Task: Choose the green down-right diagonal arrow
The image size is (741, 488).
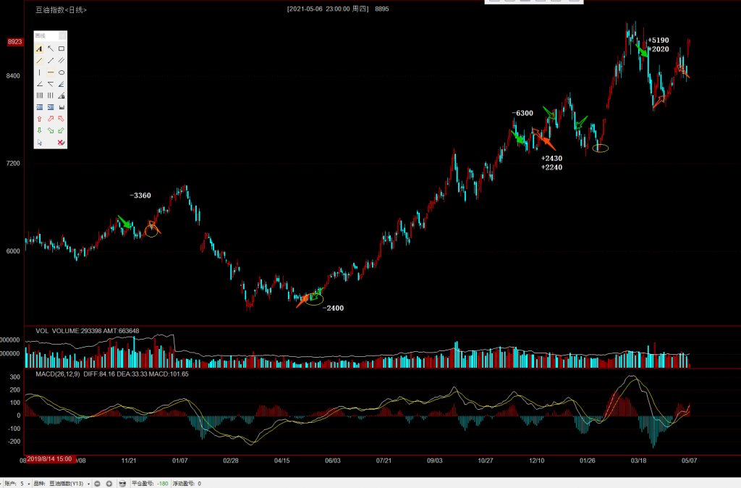Action: pyautogui.click(x=51, y=130)
